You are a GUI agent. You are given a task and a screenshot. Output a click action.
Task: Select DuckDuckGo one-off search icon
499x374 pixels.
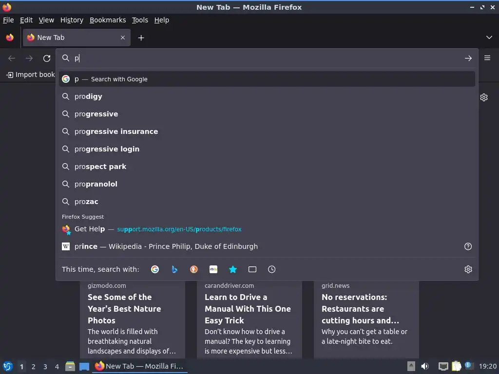point(194,269)
